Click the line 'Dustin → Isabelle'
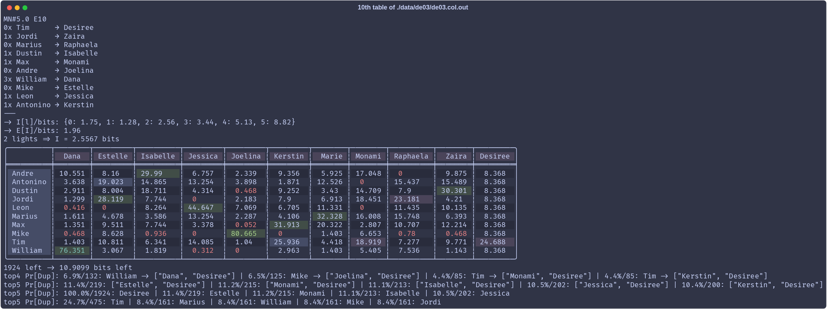Screen dimensions: 827x309 click(51, 53)
